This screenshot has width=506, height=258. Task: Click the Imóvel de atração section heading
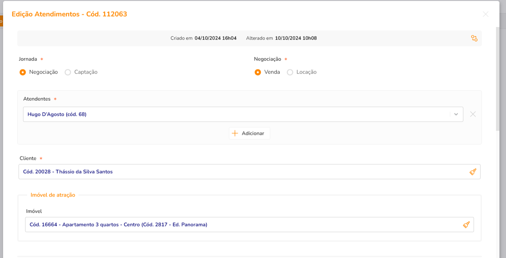(x=53, y=195)
